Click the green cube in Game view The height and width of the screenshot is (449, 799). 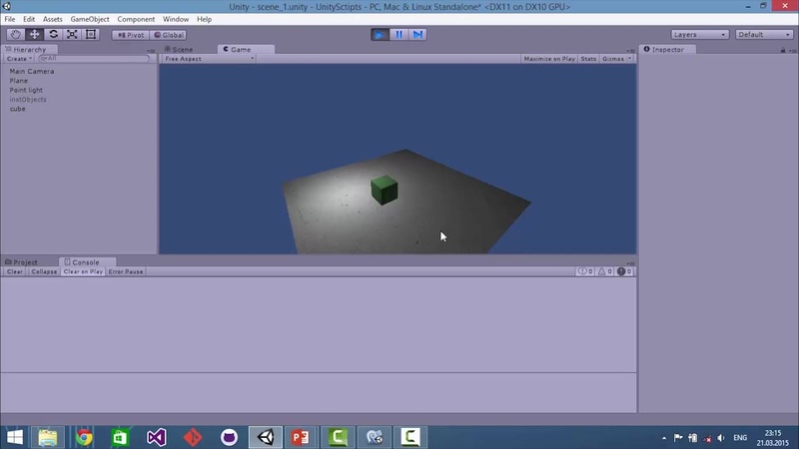pyautogui.click(x=385, y=190)
